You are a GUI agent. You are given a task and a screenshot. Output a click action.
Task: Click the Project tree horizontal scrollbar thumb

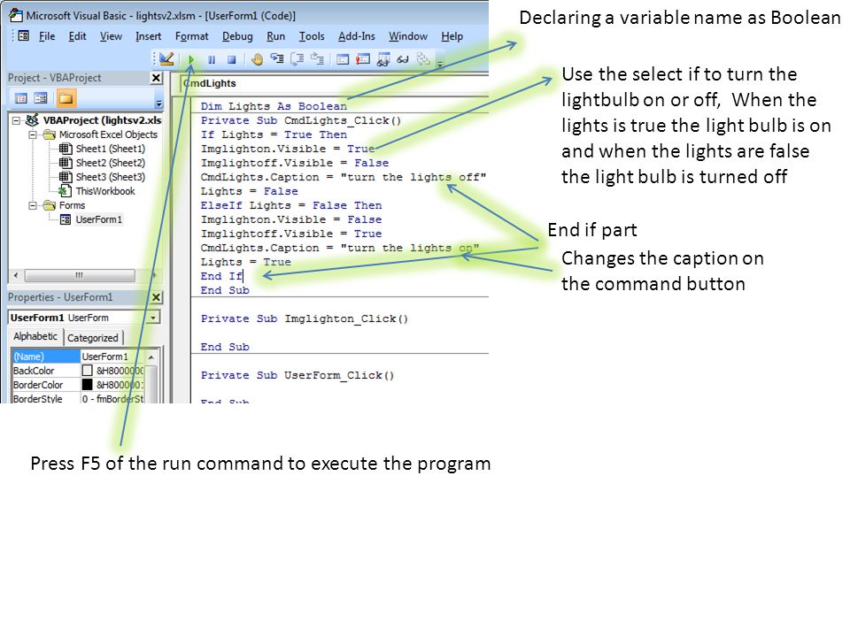pos(80,276)
